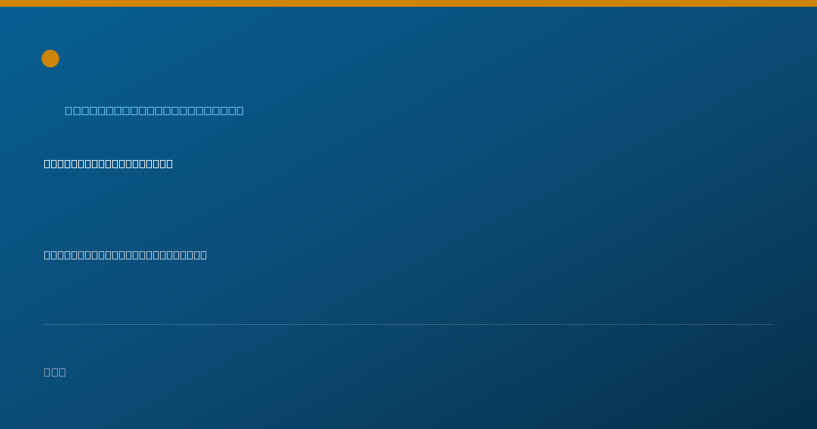The width and height of the screenshot is (817, 429).
Task: Click the regular white description text line
Action: coord(125,255)
